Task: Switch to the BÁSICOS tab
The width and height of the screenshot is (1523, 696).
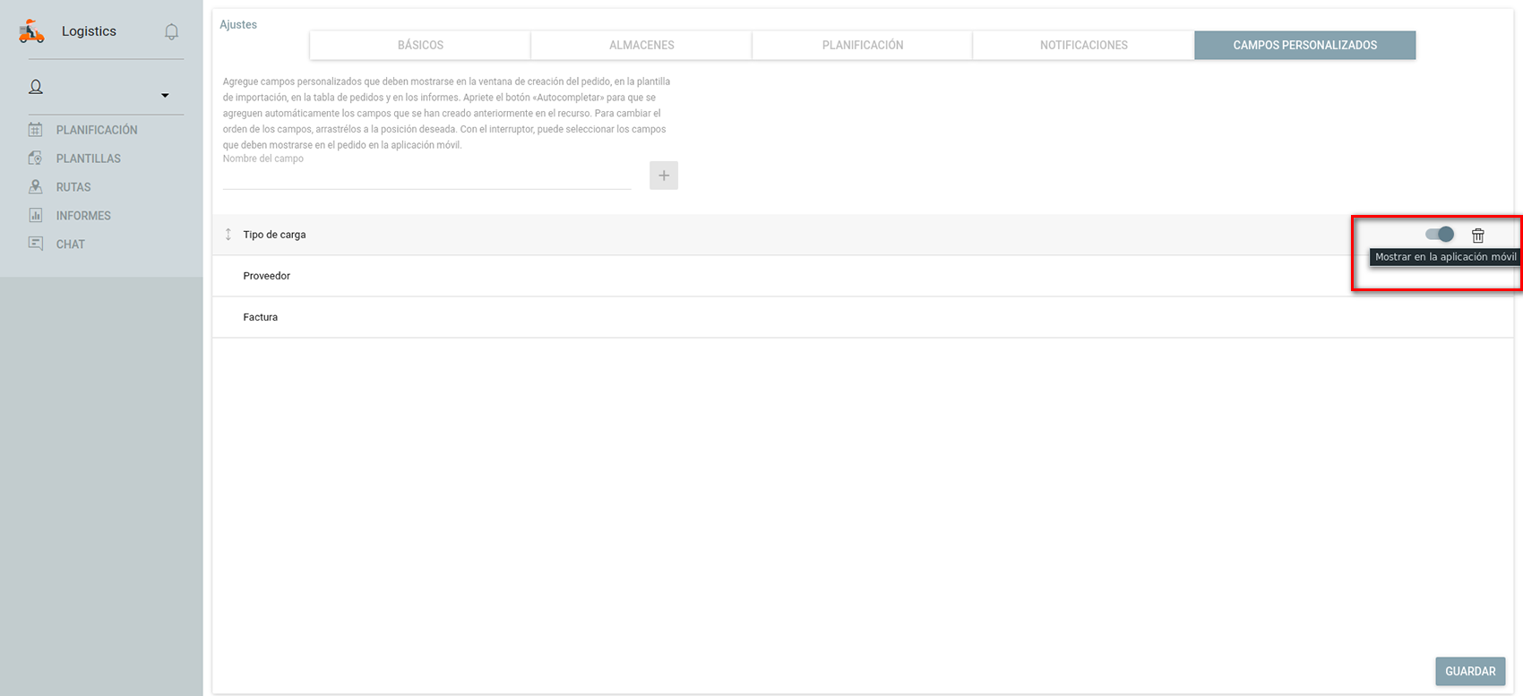Action: [420, 45]
